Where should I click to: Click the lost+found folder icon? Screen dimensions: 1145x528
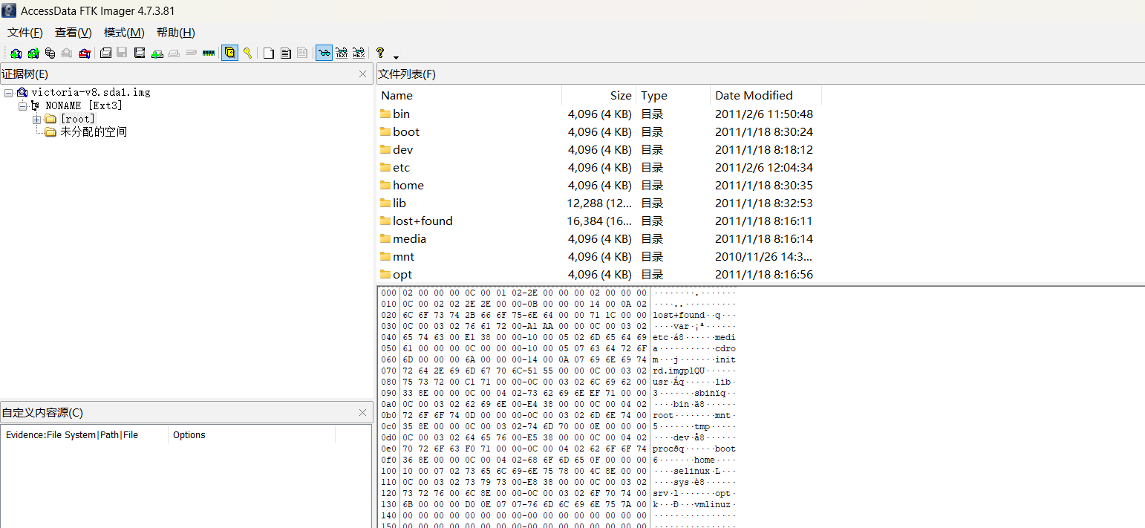(385, 221)
